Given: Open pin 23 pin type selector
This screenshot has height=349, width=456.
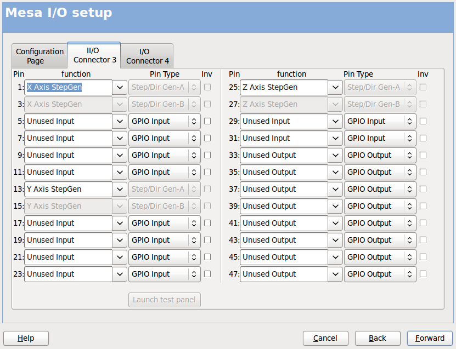Looking at the screenshot, I should pos(165,274).
